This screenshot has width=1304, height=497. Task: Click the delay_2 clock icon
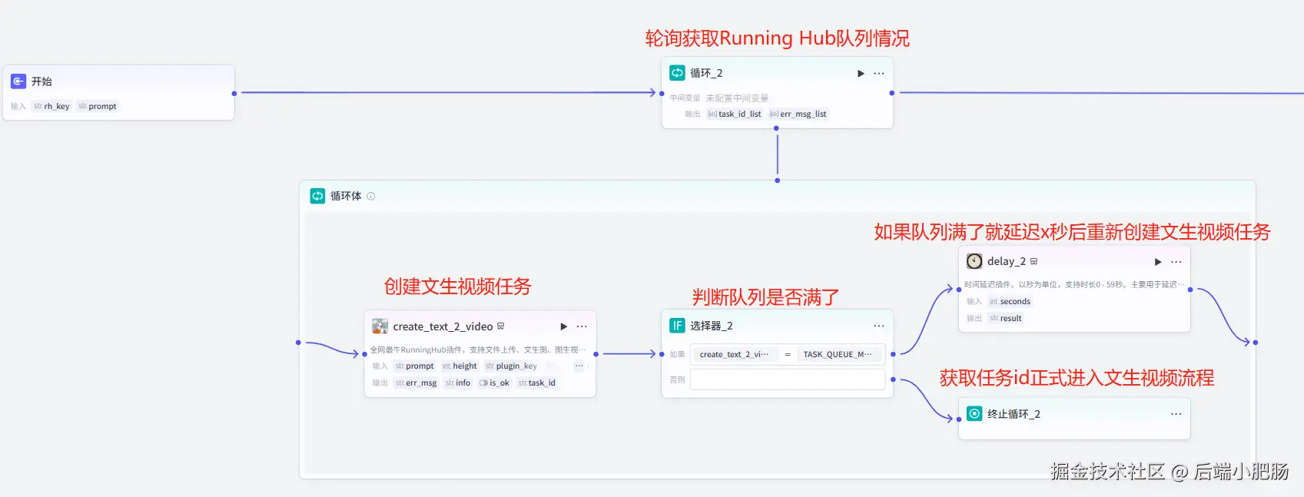click(974, 261)
